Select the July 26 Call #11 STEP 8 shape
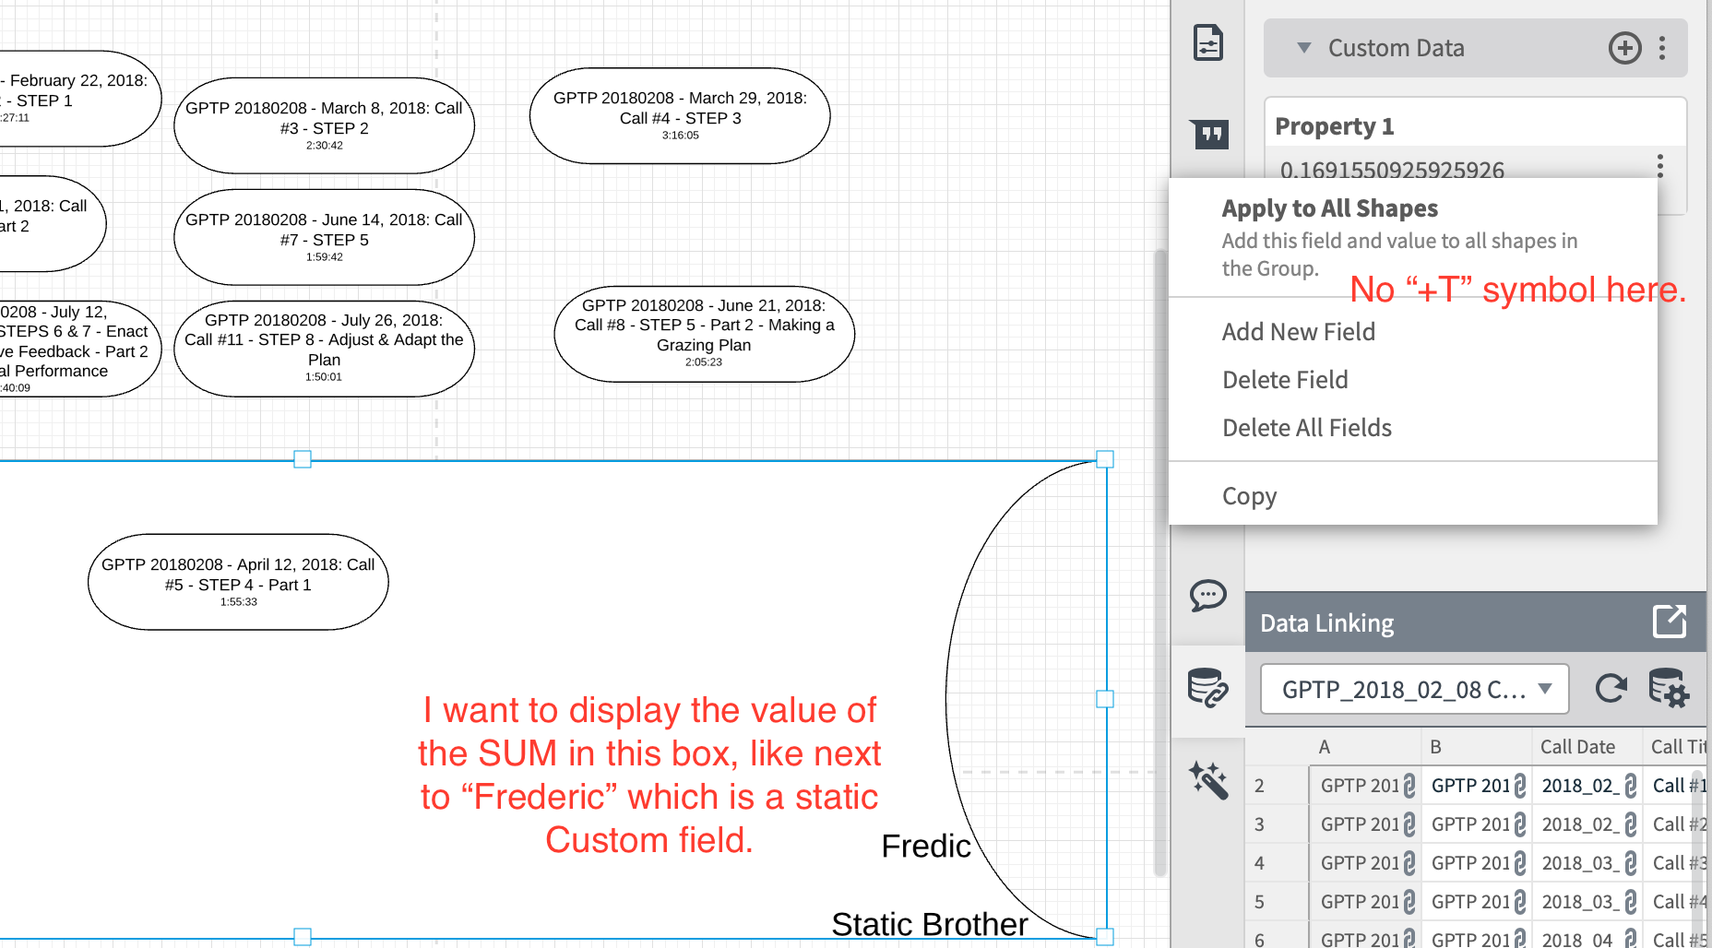This screenshot has height=948, width=1712. 324,349
